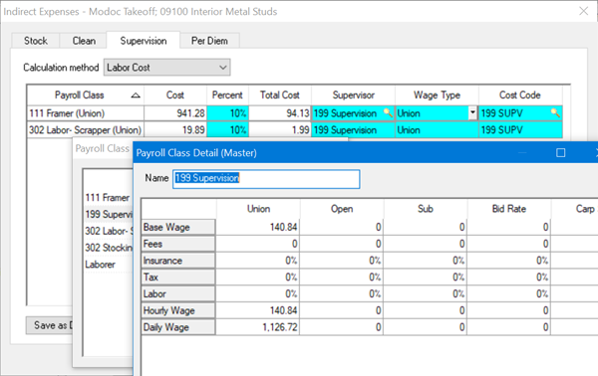
Task: Click the Fees row header
Action: (178, 244)
